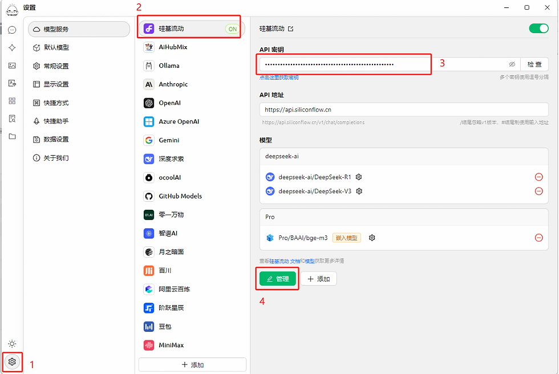Image resolution: width=559 pixels, height=374 pixels.
Task: Open settings gear for DeepSeek-V3 model
Action: (359, 191)
